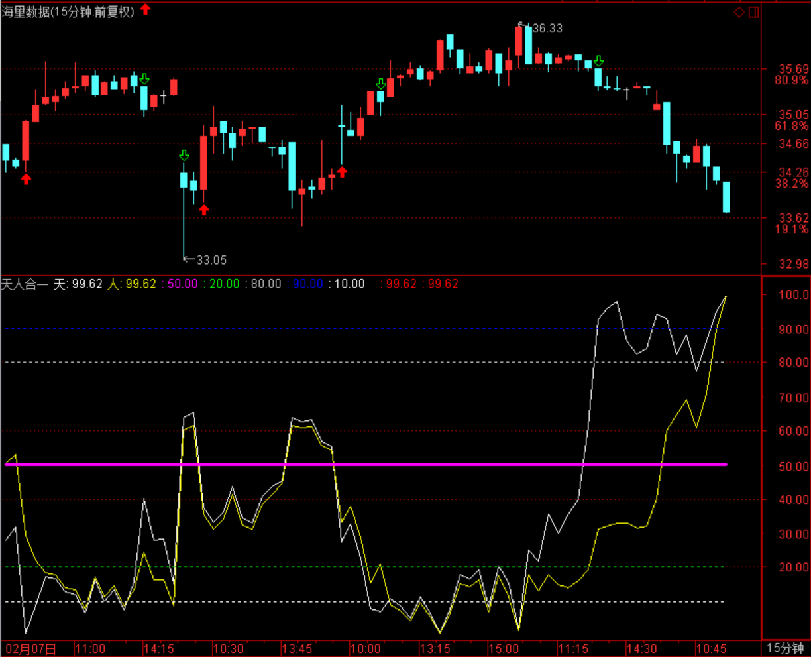Click the 天: 99.62 indicator value

78,284
